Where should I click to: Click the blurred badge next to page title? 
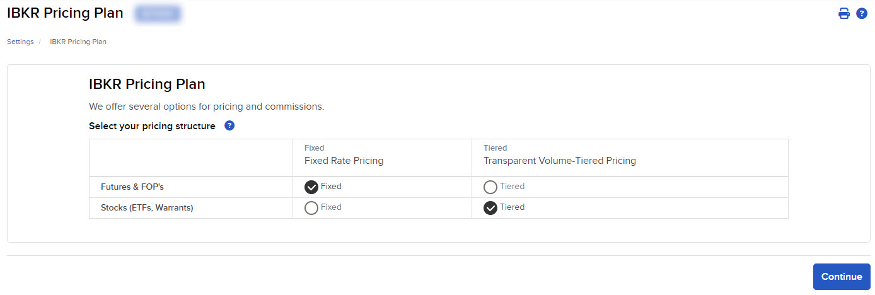pos(158,14)
